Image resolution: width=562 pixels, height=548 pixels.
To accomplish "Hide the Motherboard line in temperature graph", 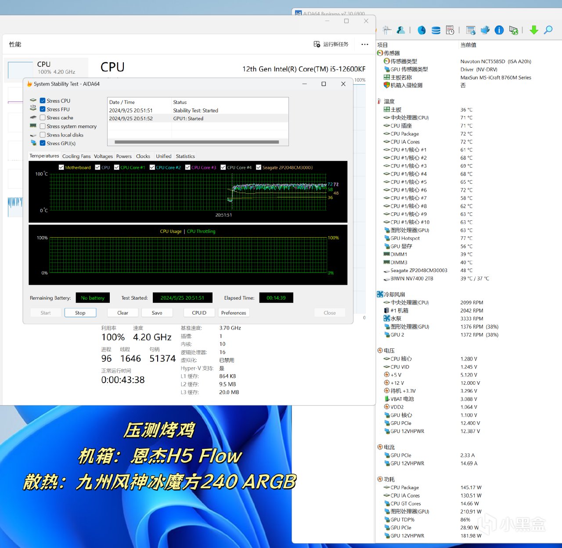I will click(x=61, y=167).
